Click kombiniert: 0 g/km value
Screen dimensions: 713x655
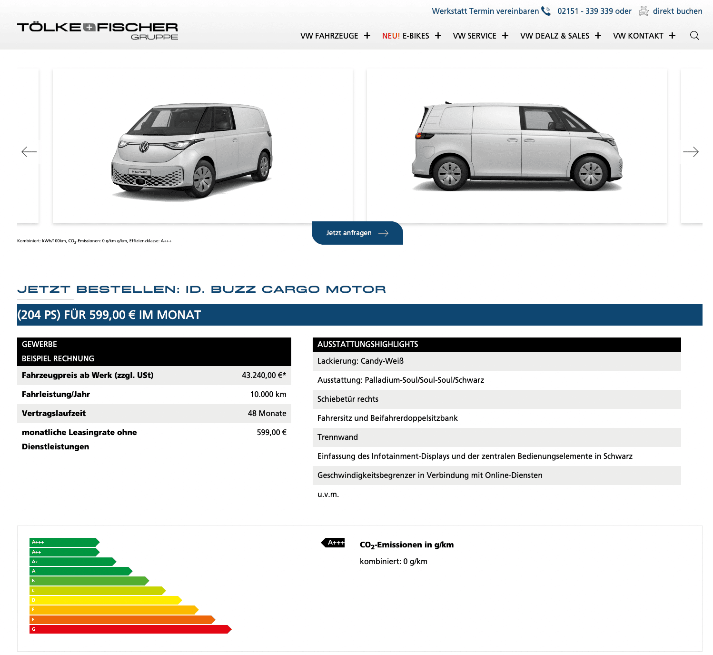[x=394, y=561]
